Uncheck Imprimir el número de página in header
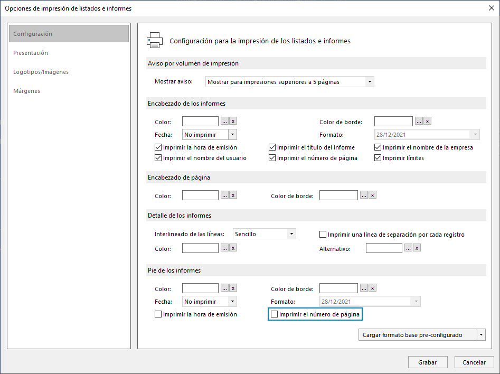The height and width of the screenshot is (374, 500). coord(272,158)
